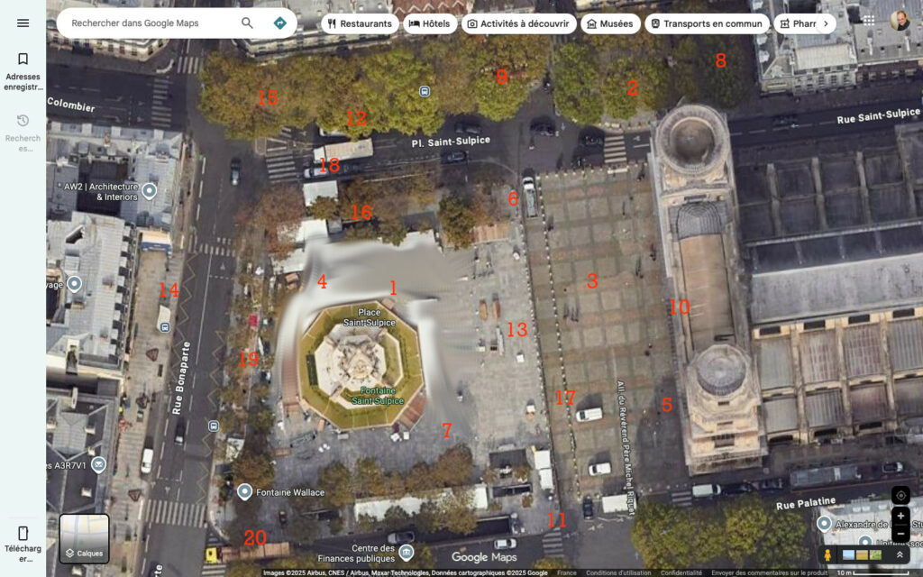
Task: Open the hamburger main menu
Action: pos(23,23)
